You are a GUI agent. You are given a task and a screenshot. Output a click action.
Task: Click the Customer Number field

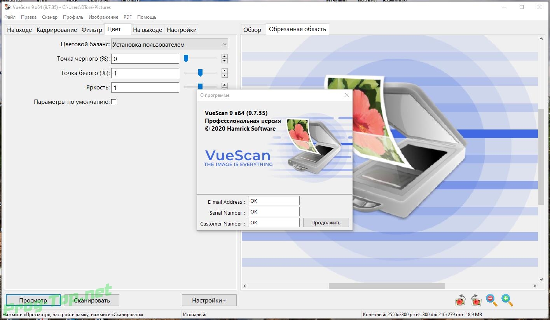pos(274,222)
